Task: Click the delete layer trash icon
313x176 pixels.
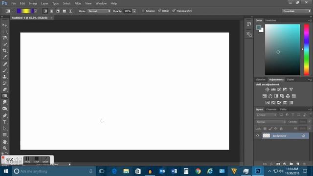Action: pyautogui.click(x=304, y=164)
